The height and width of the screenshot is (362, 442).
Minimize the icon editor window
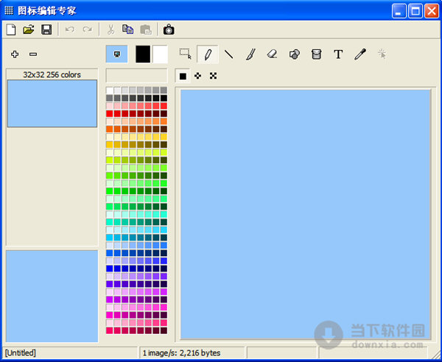coord(399,11)
